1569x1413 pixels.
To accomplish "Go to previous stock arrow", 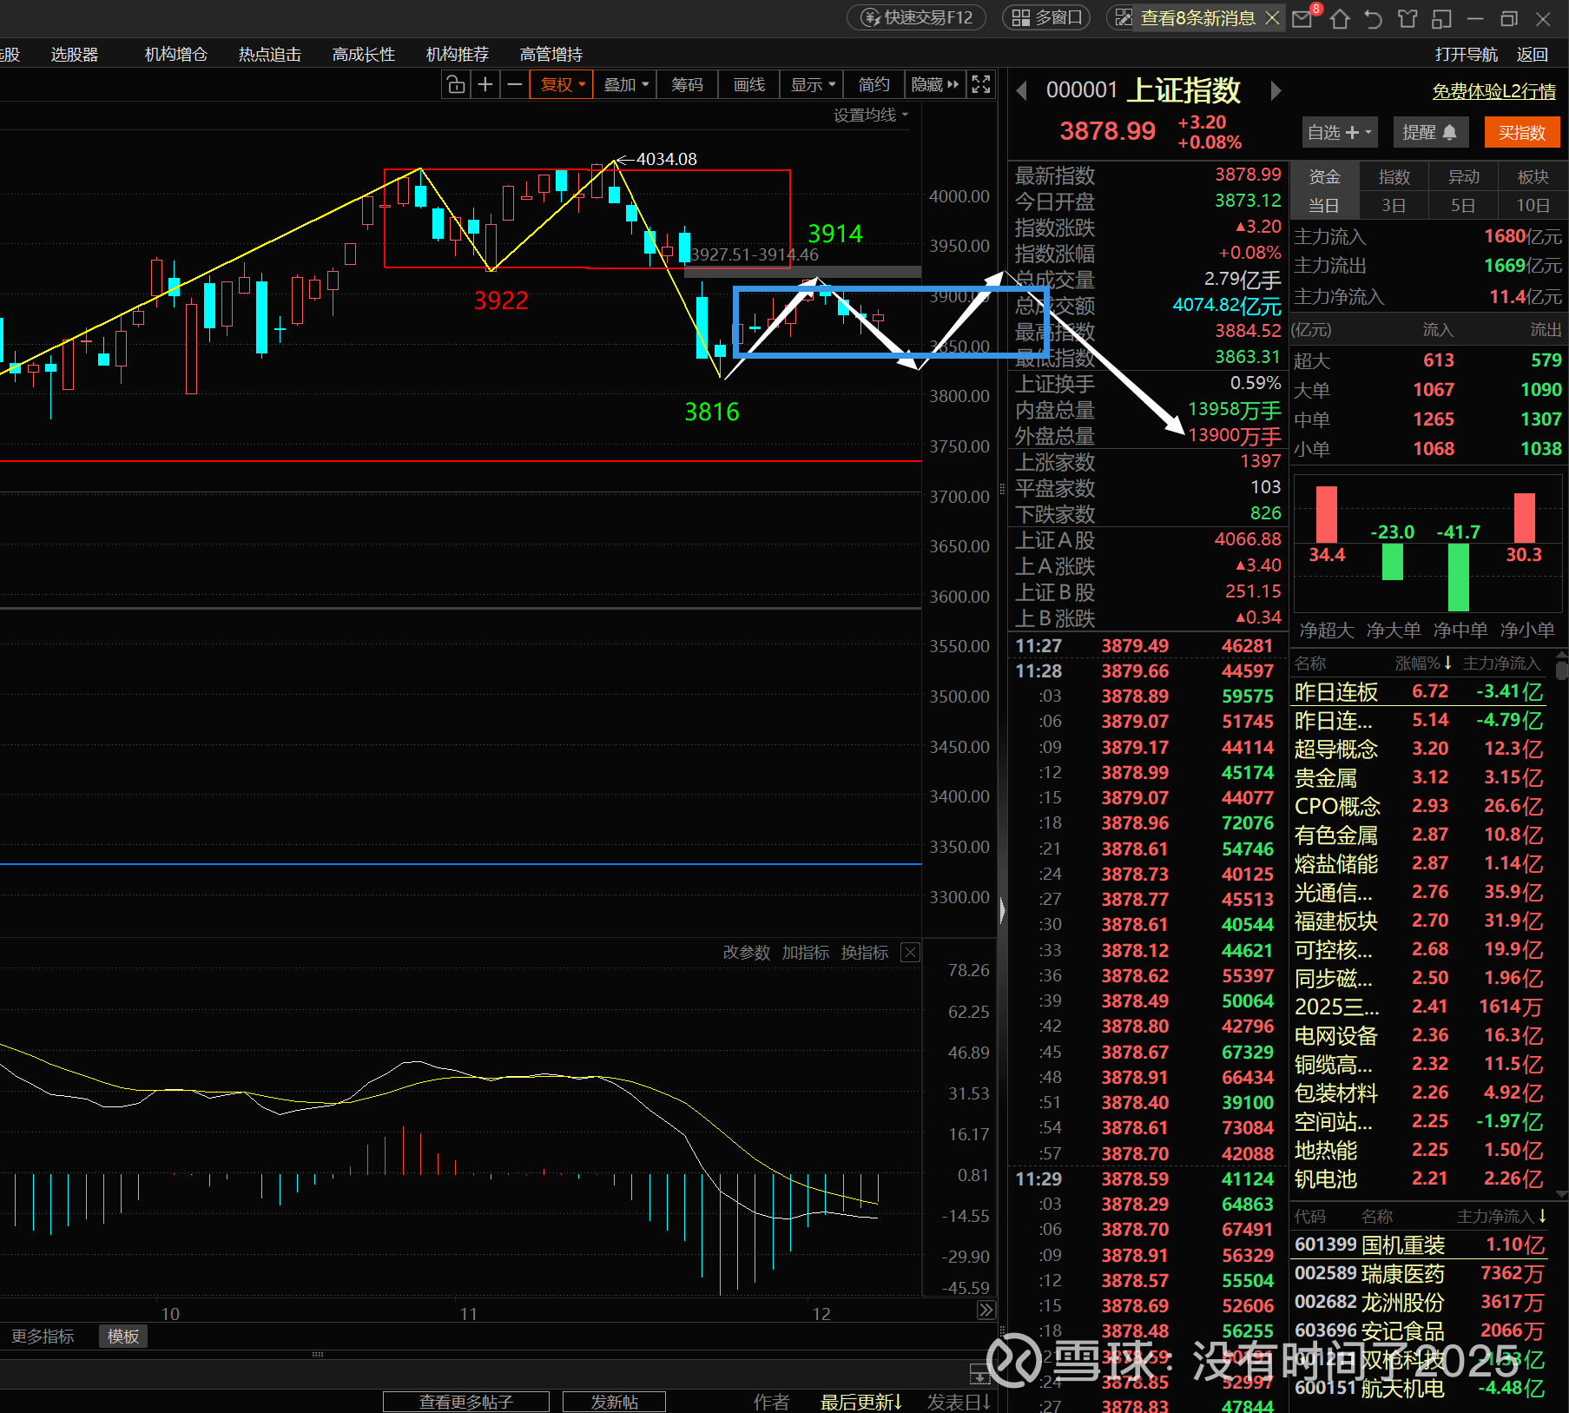I will 1022,90.
